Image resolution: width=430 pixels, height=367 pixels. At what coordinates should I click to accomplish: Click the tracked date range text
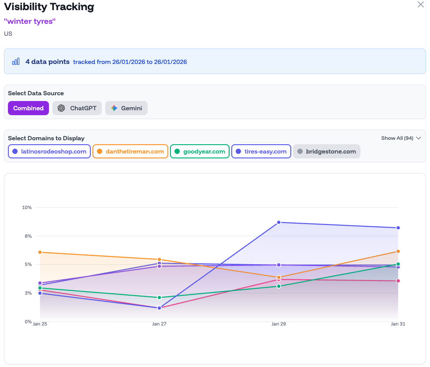pos(130,62)
